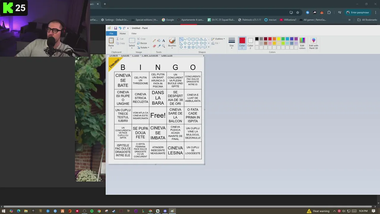
Task: Select Color 1 foreground button
Action: click(242, 43)
